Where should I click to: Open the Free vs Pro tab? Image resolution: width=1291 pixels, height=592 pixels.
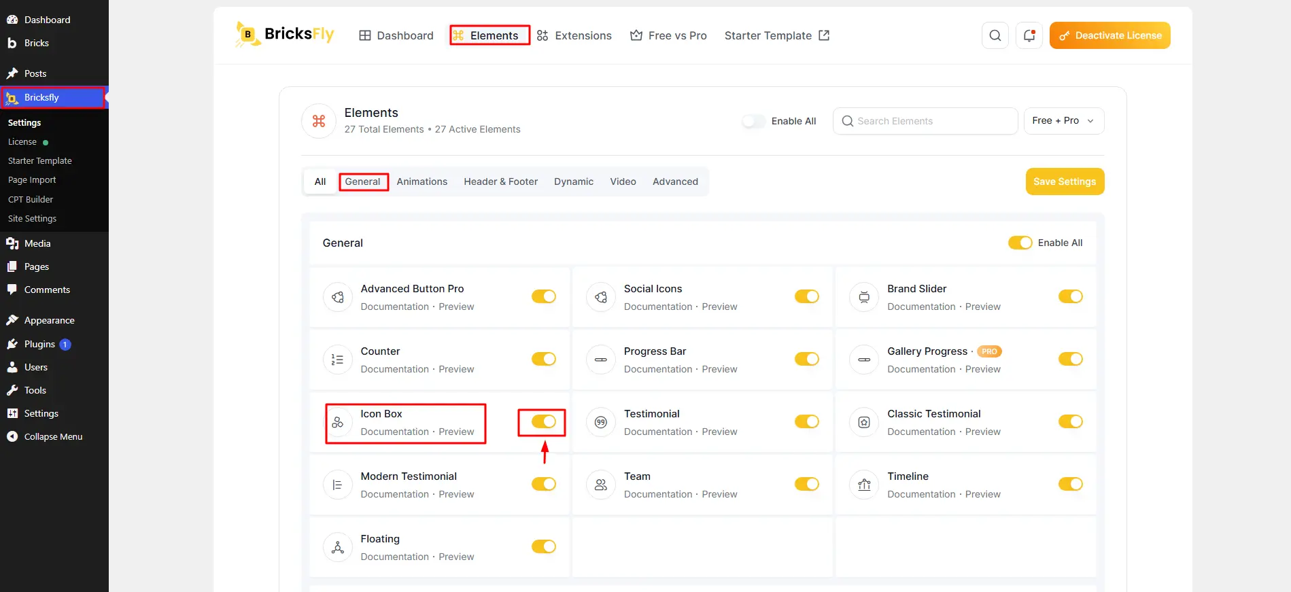[668, 35]
